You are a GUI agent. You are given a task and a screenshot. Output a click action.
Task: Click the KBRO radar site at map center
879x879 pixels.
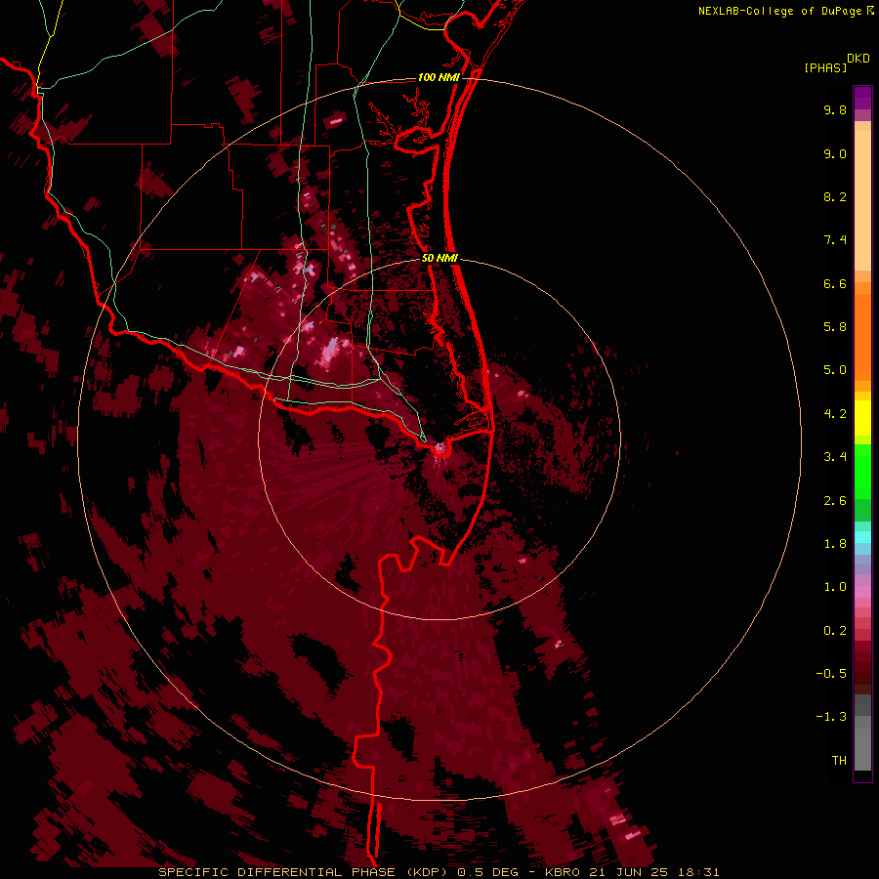point(440,446)
